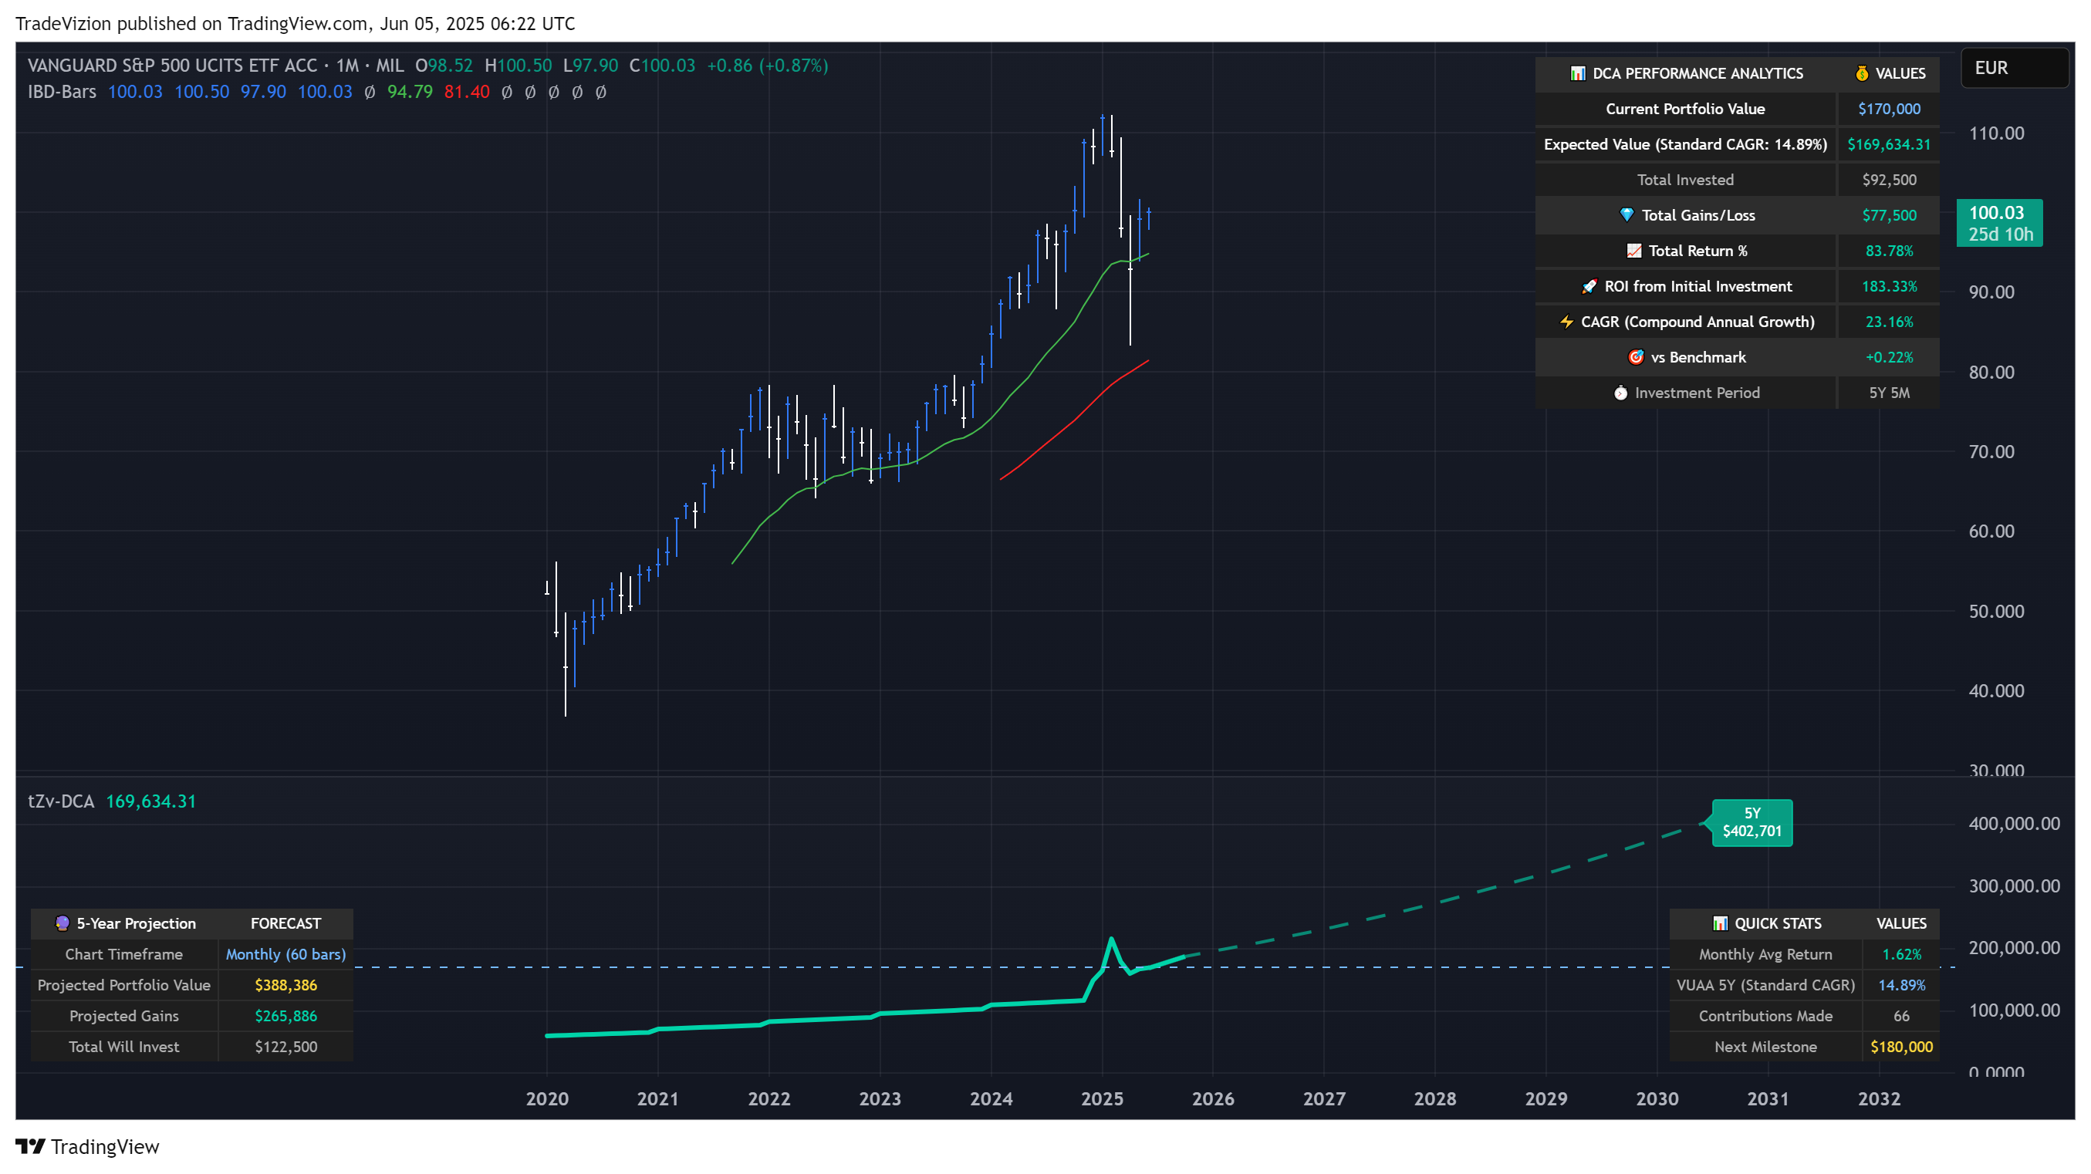Click the 110.00 price axis label
The height and width of the screenshot is (1174, 2091).
1996,133
